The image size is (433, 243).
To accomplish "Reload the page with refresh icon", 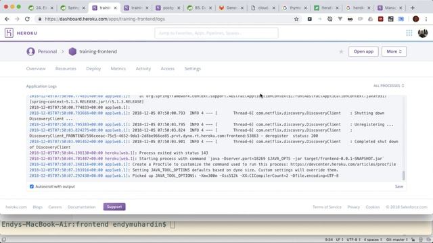I will [27, 19].
